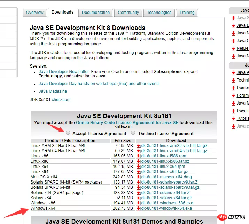249x224 pixels.
Task: Click download arrow icon for linux-x64.tar.gz
Action: [x=138, y=172]
